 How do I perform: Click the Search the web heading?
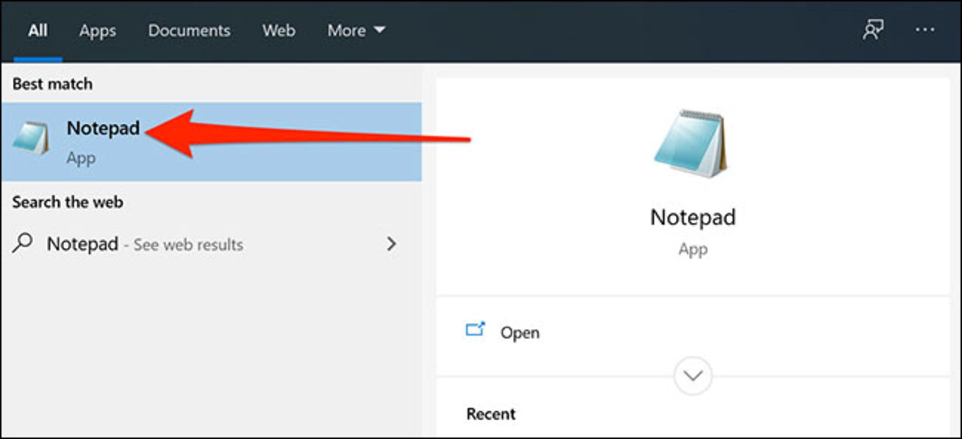click(68, 202)
